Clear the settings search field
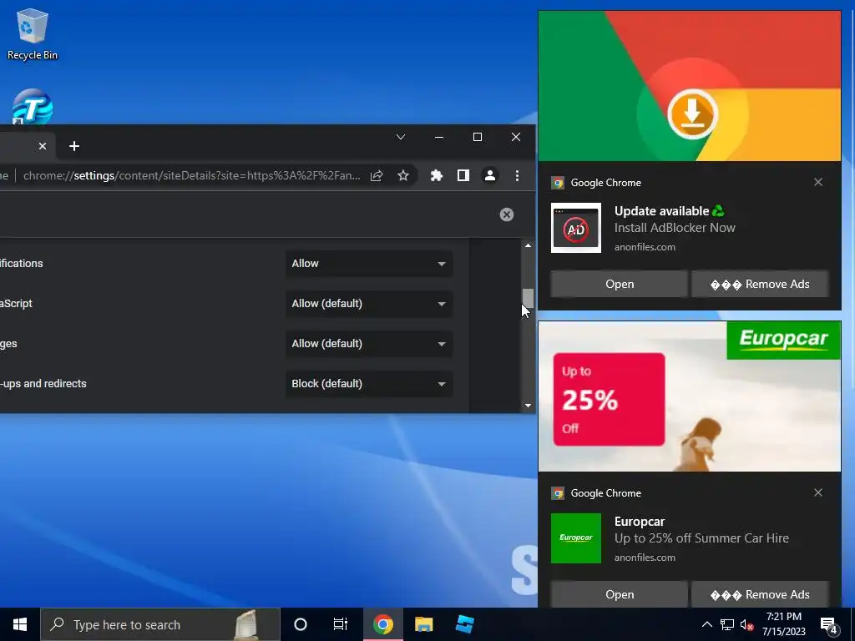Screen dimensions: 855x641 click(x=507, y=215)
